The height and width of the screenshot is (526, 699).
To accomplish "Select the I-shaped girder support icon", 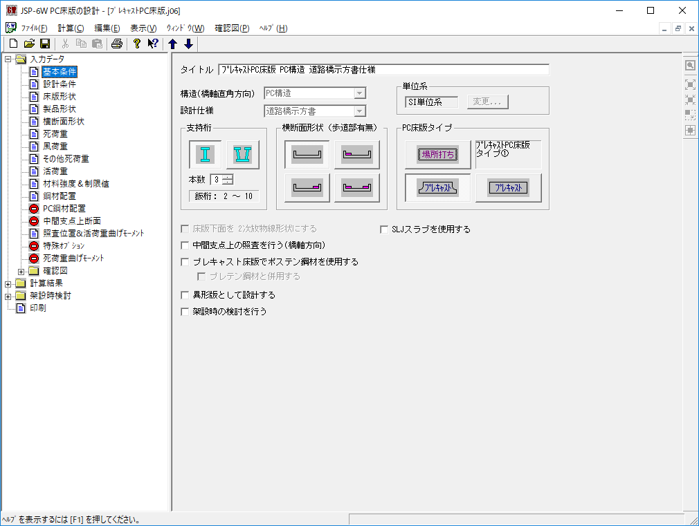I will coord(206,155).
